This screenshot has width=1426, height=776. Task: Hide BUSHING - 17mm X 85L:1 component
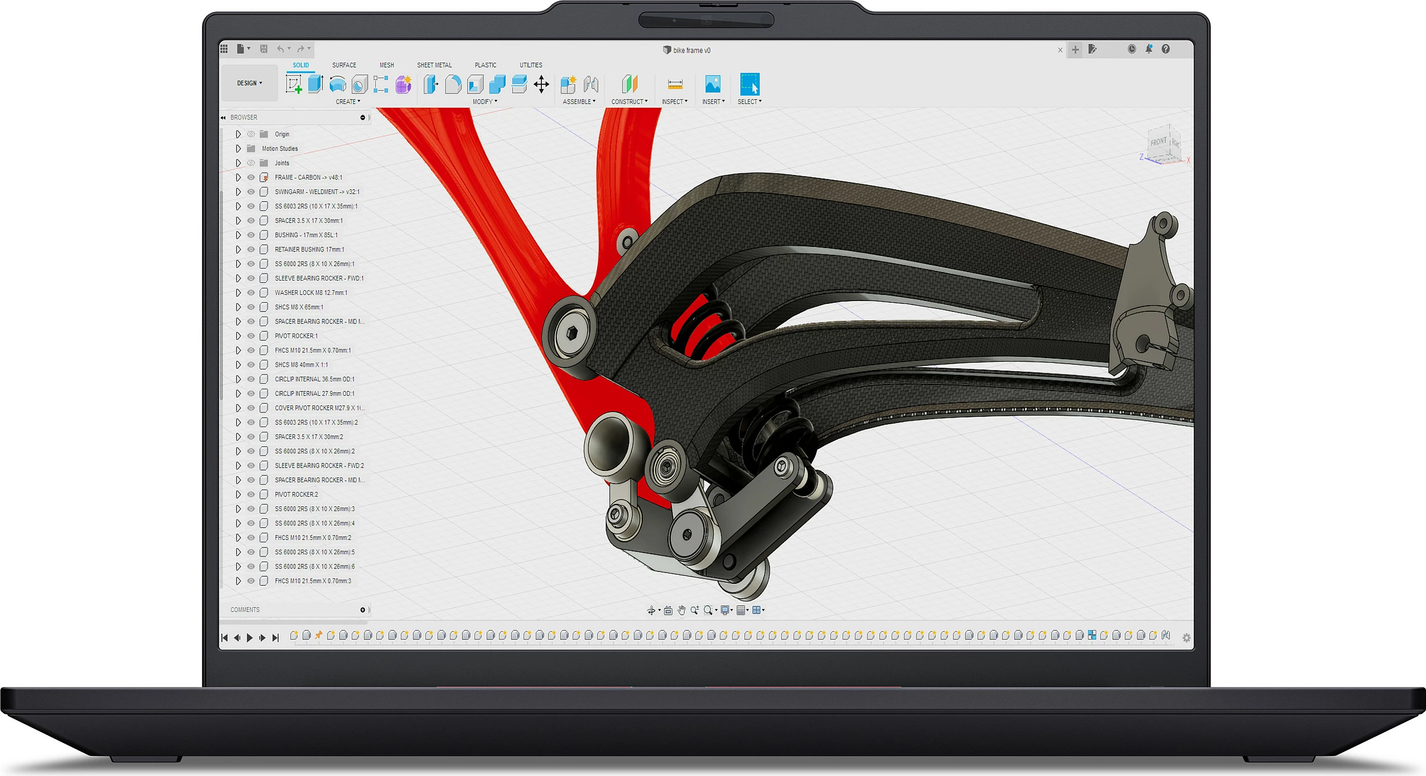coord(251,235)
